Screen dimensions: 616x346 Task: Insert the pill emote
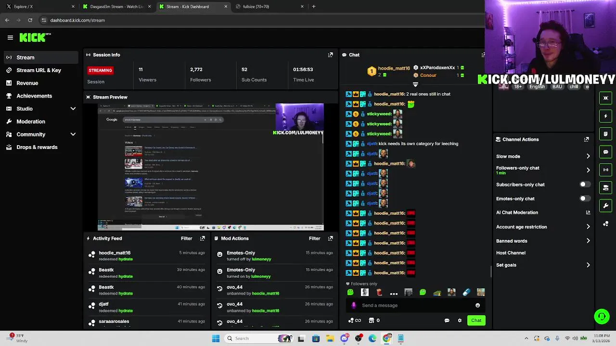coord(466,292)
